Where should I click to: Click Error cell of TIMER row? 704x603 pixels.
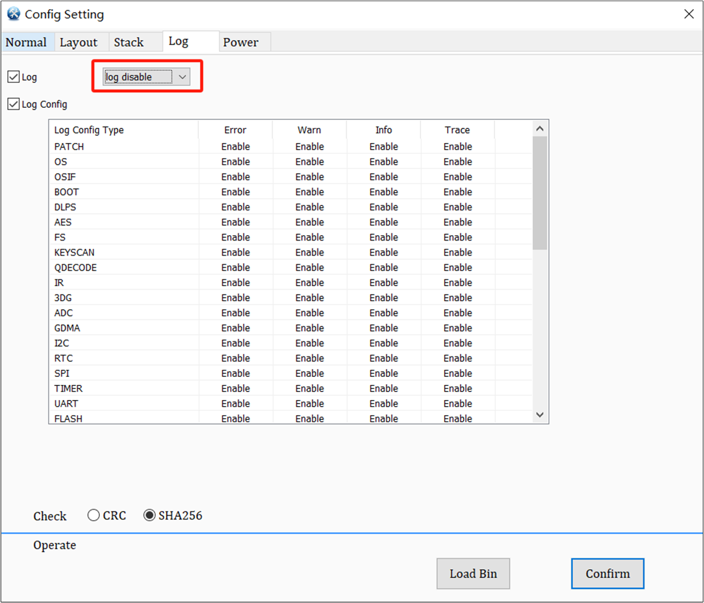pyautogui.click(x=236, y=388)
